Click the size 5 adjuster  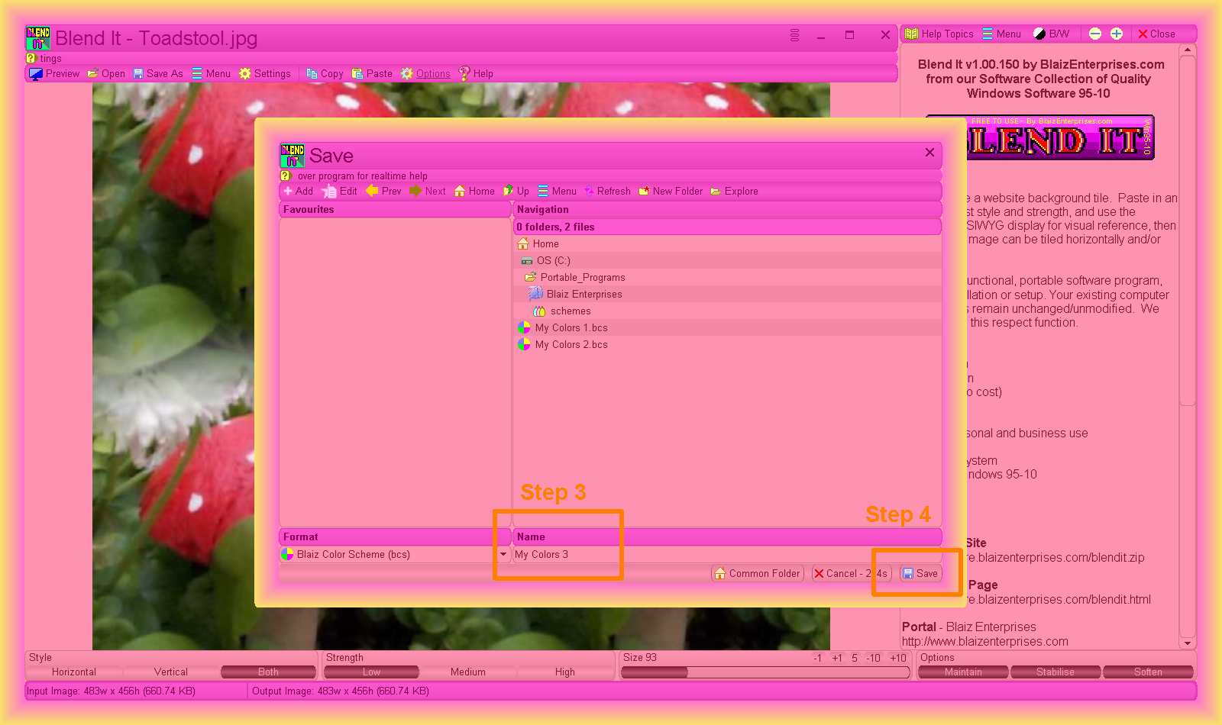pos(855,658)
